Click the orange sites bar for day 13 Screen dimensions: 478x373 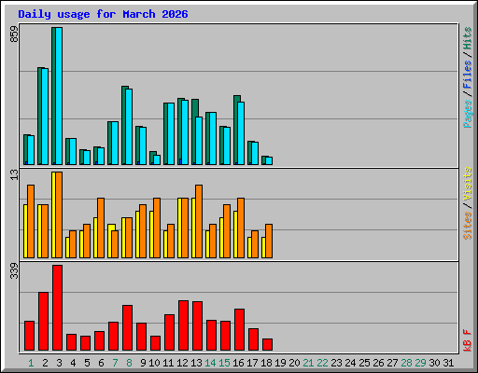199,221
